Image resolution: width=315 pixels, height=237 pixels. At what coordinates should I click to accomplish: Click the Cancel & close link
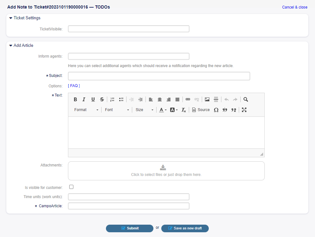[294, 7]
